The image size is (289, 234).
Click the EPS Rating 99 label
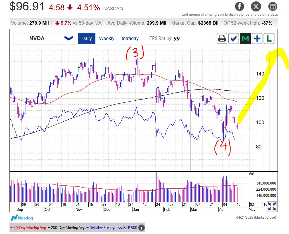click(x=164, y=38)
